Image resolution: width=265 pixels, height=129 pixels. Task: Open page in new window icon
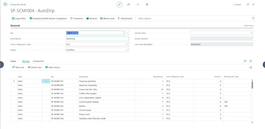(248, 4)
